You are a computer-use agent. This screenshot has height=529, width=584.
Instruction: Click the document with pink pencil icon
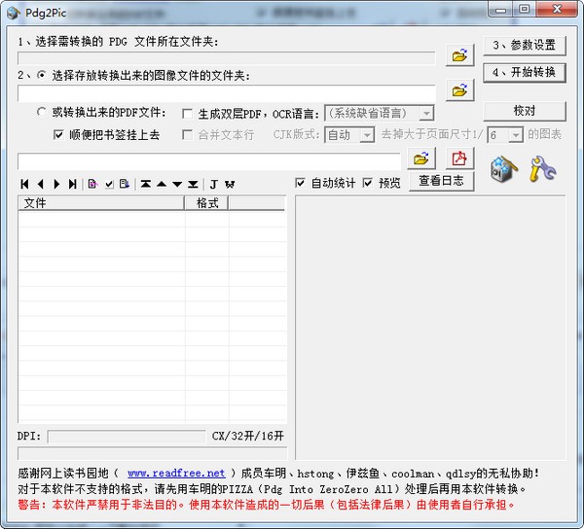92,184
